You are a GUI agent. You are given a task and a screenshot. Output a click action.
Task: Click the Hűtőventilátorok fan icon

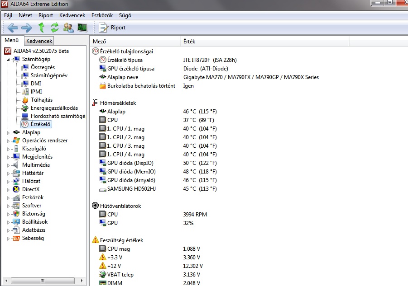coord(96,206)
